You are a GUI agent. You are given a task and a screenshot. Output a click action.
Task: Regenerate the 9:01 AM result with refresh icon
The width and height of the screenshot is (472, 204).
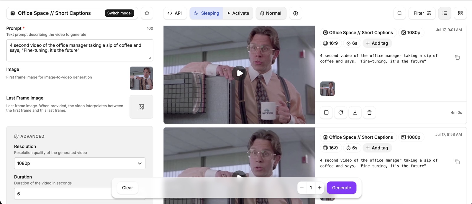tap(341, 113)
